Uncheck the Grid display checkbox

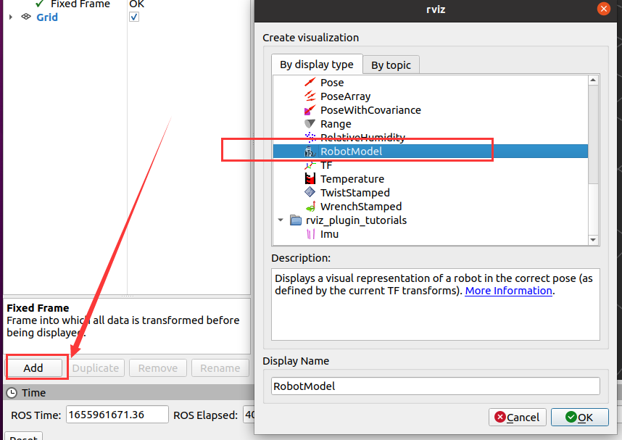[x=134, y=17]
